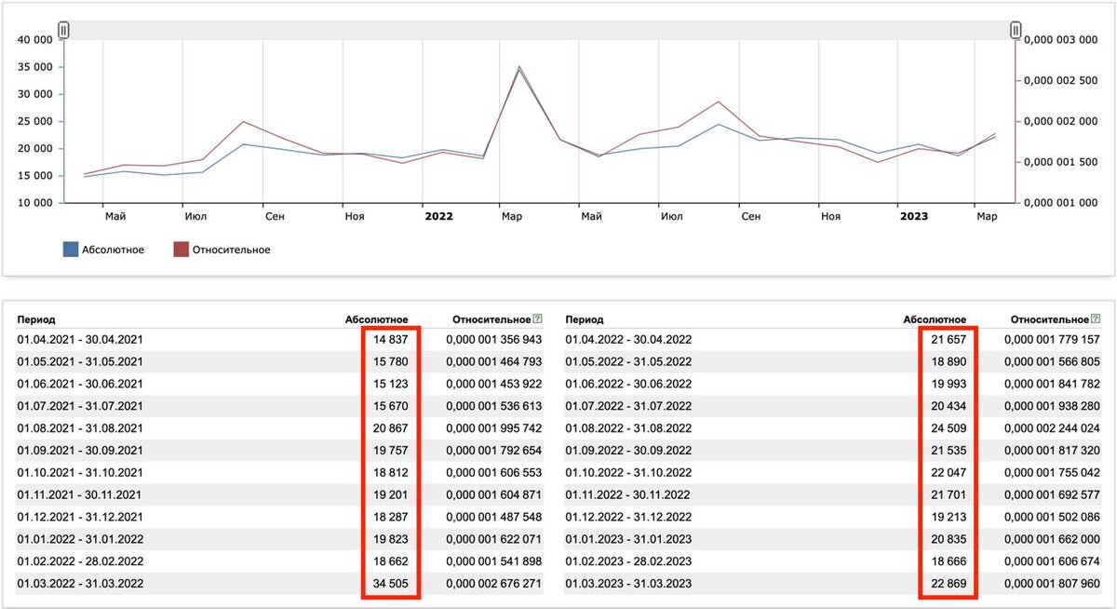
Task: Click the relative value 0,000 001 536 613
Action: coord(493,406)
